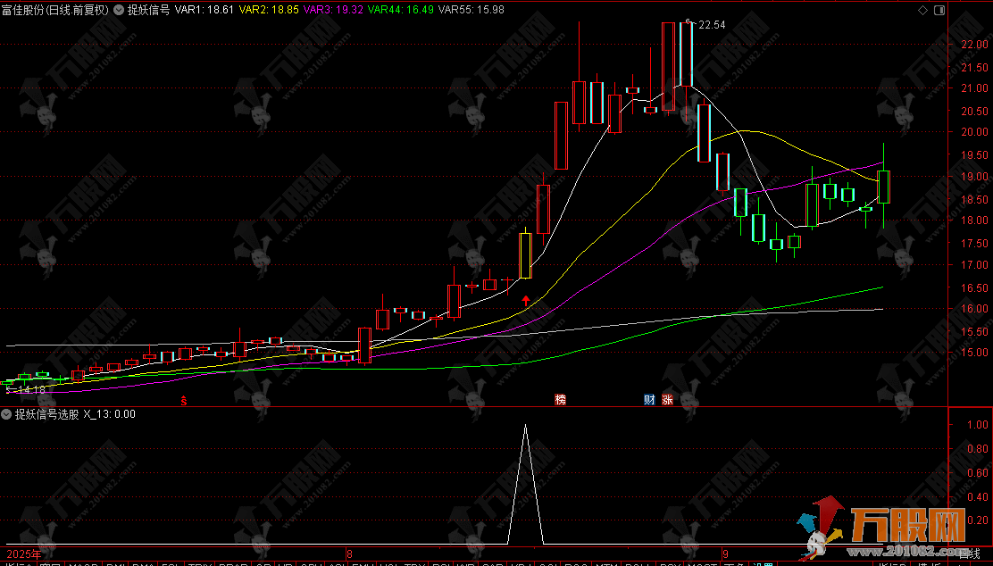Click the 16.00 price axis label
993x566 pixels.
[974, 308]
